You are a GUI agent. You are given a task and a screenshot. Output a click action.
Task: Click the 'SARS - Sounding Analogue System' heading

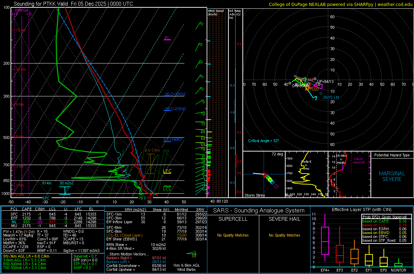click(259, 211)
